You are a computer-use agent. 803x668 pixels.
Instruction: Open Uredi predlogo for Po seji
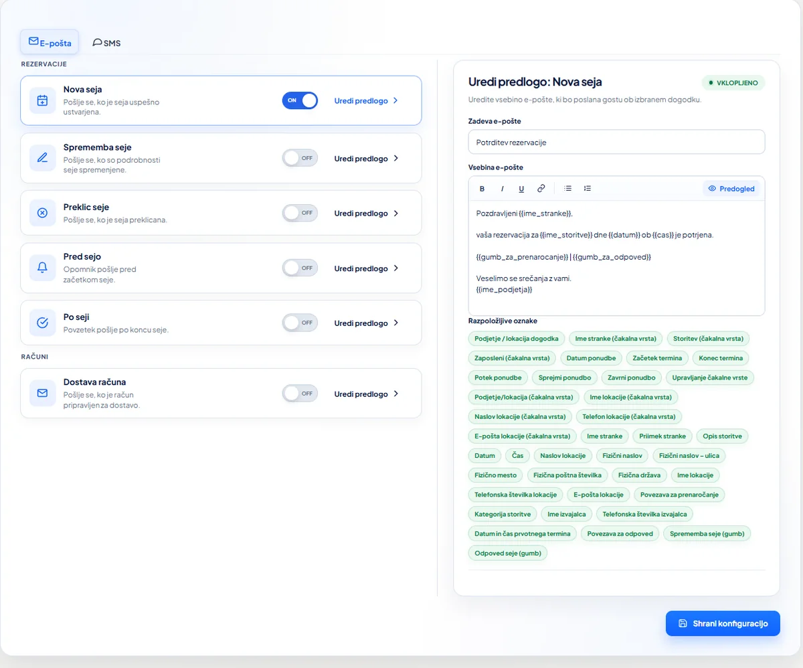coord(367,323)
